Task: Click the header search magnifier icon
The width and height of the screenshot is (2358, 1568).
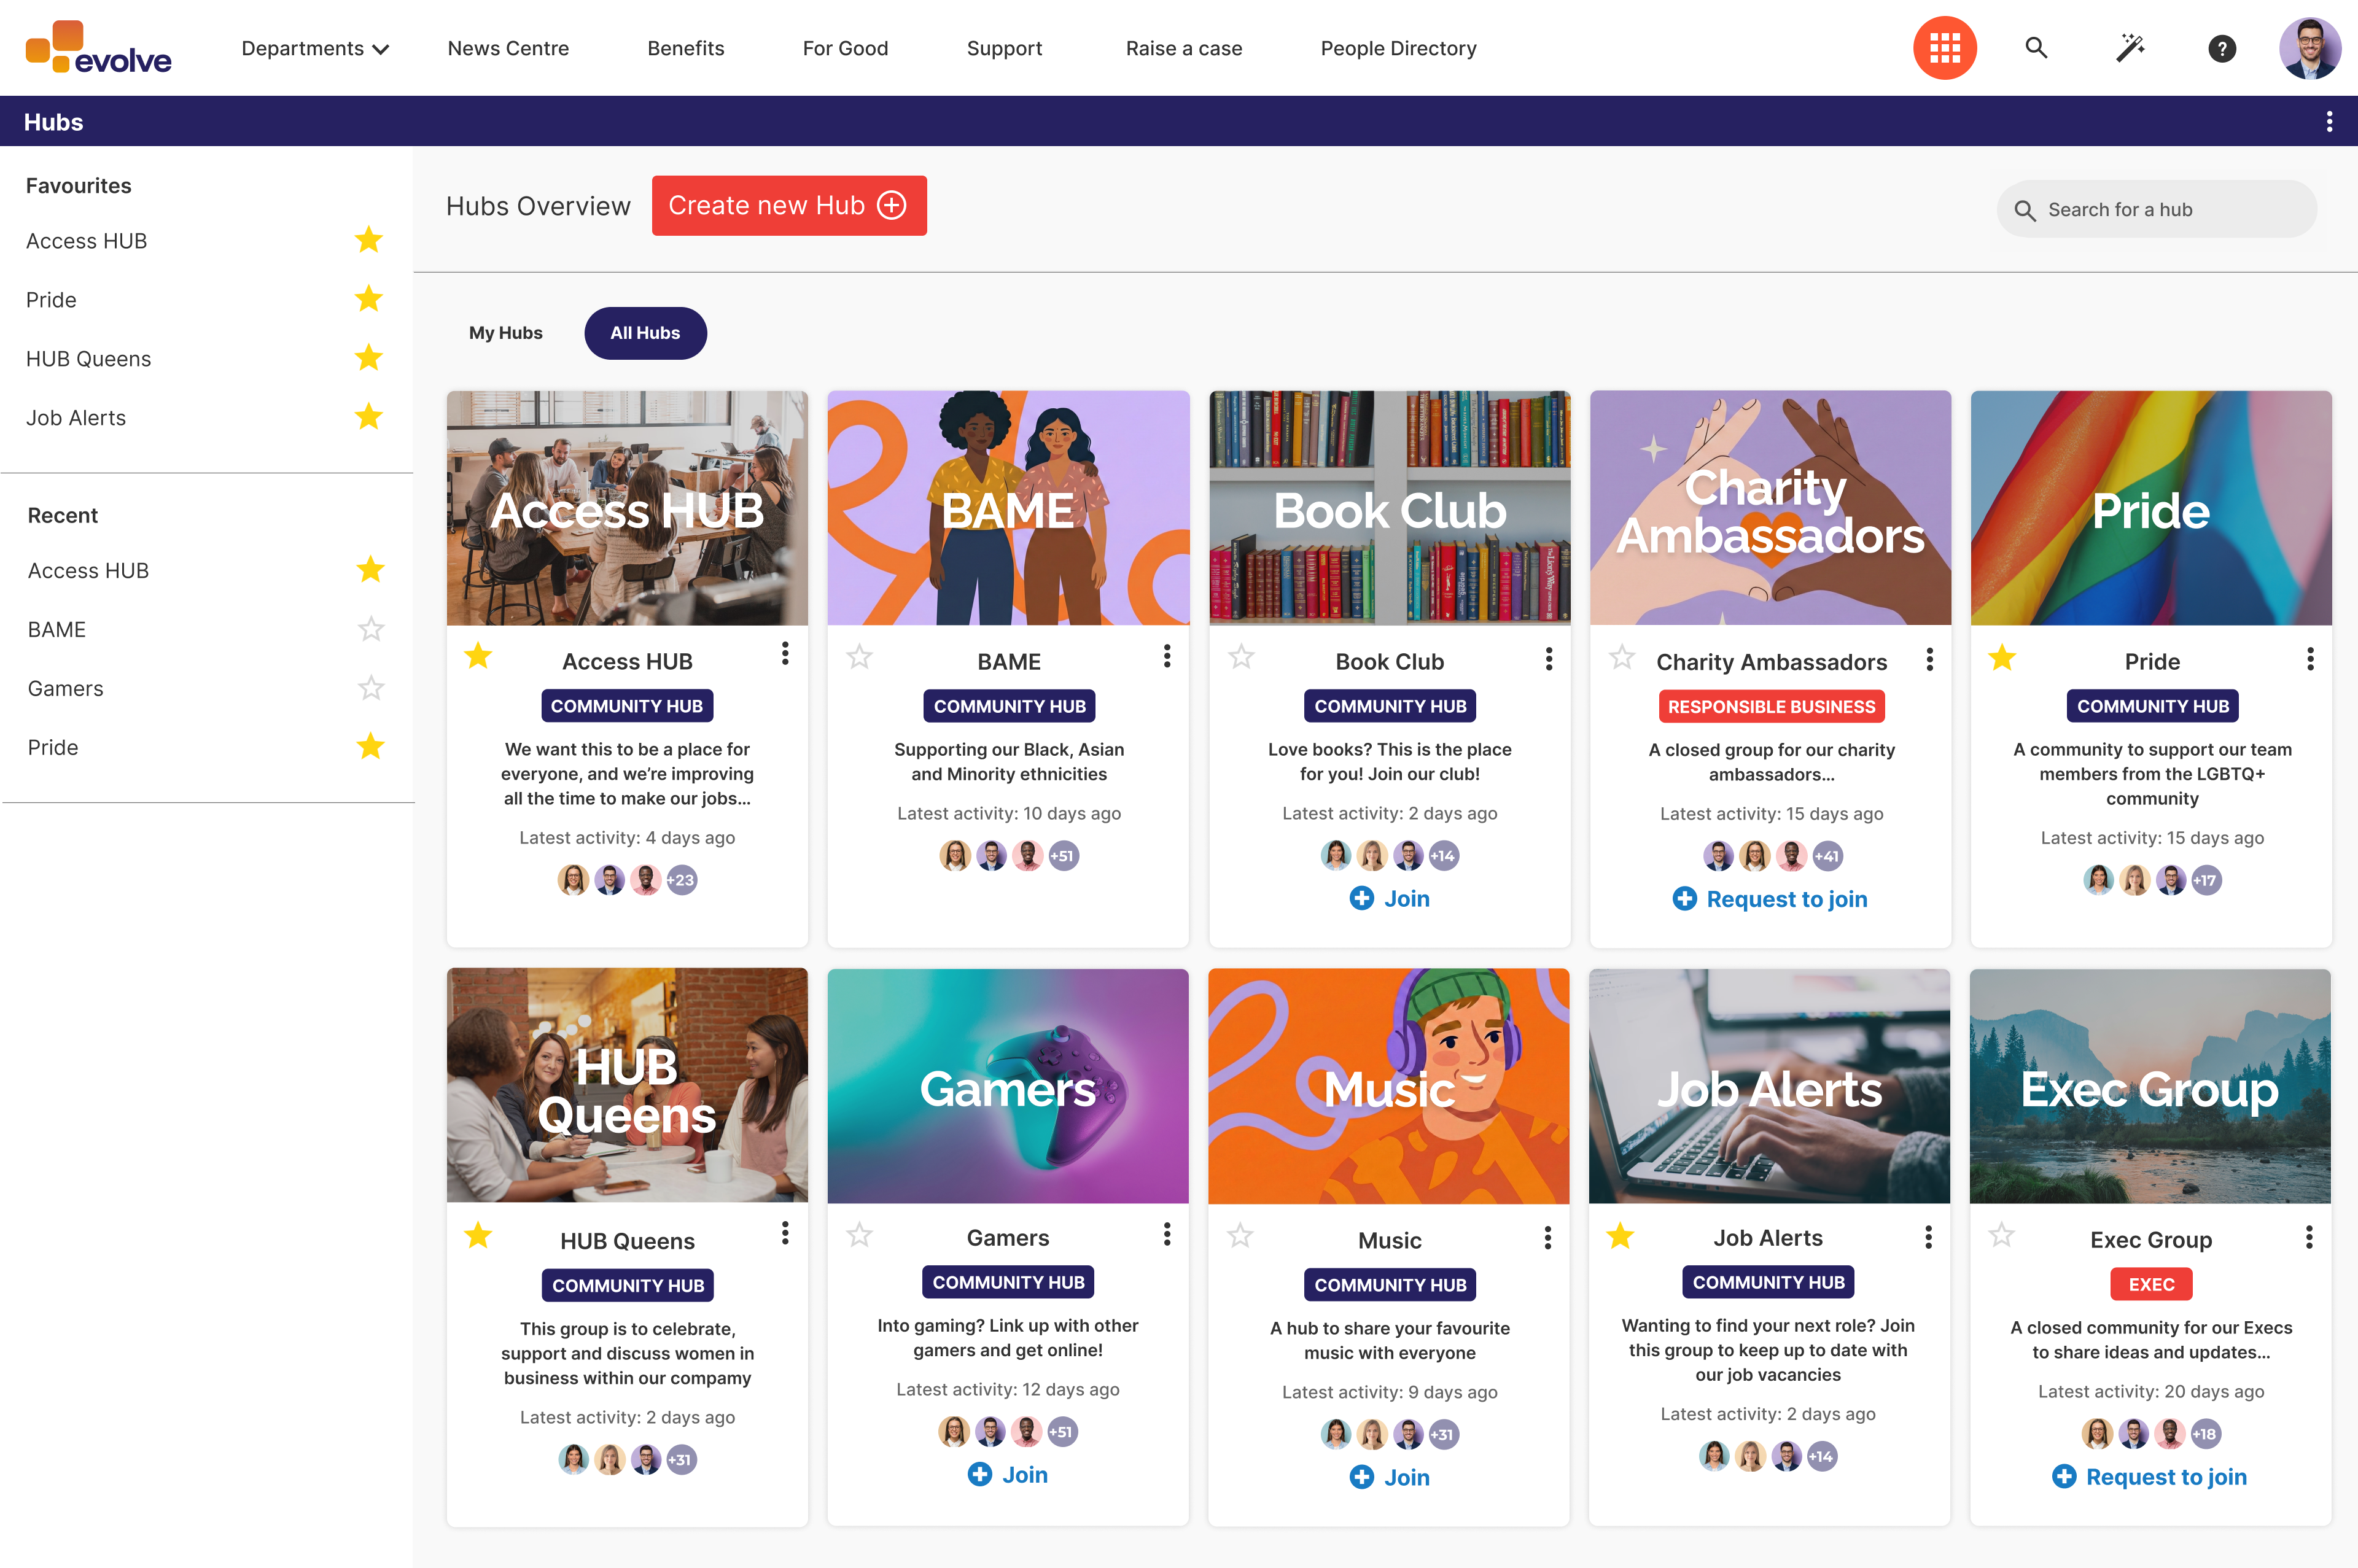Action: point(2036,48)
